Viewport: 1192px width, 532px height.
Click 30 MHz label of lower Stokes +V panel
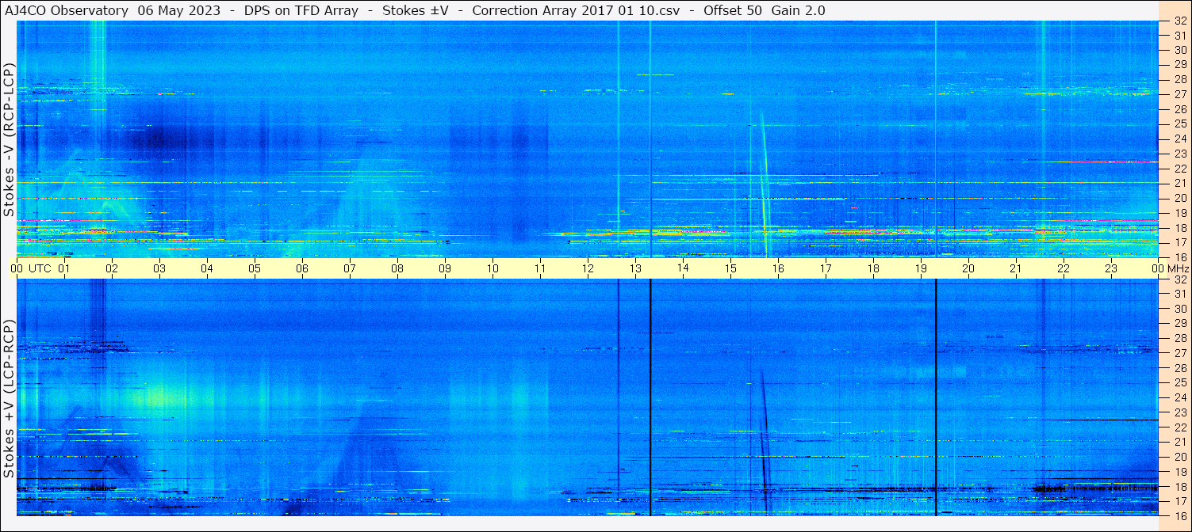coord(1179,309)
